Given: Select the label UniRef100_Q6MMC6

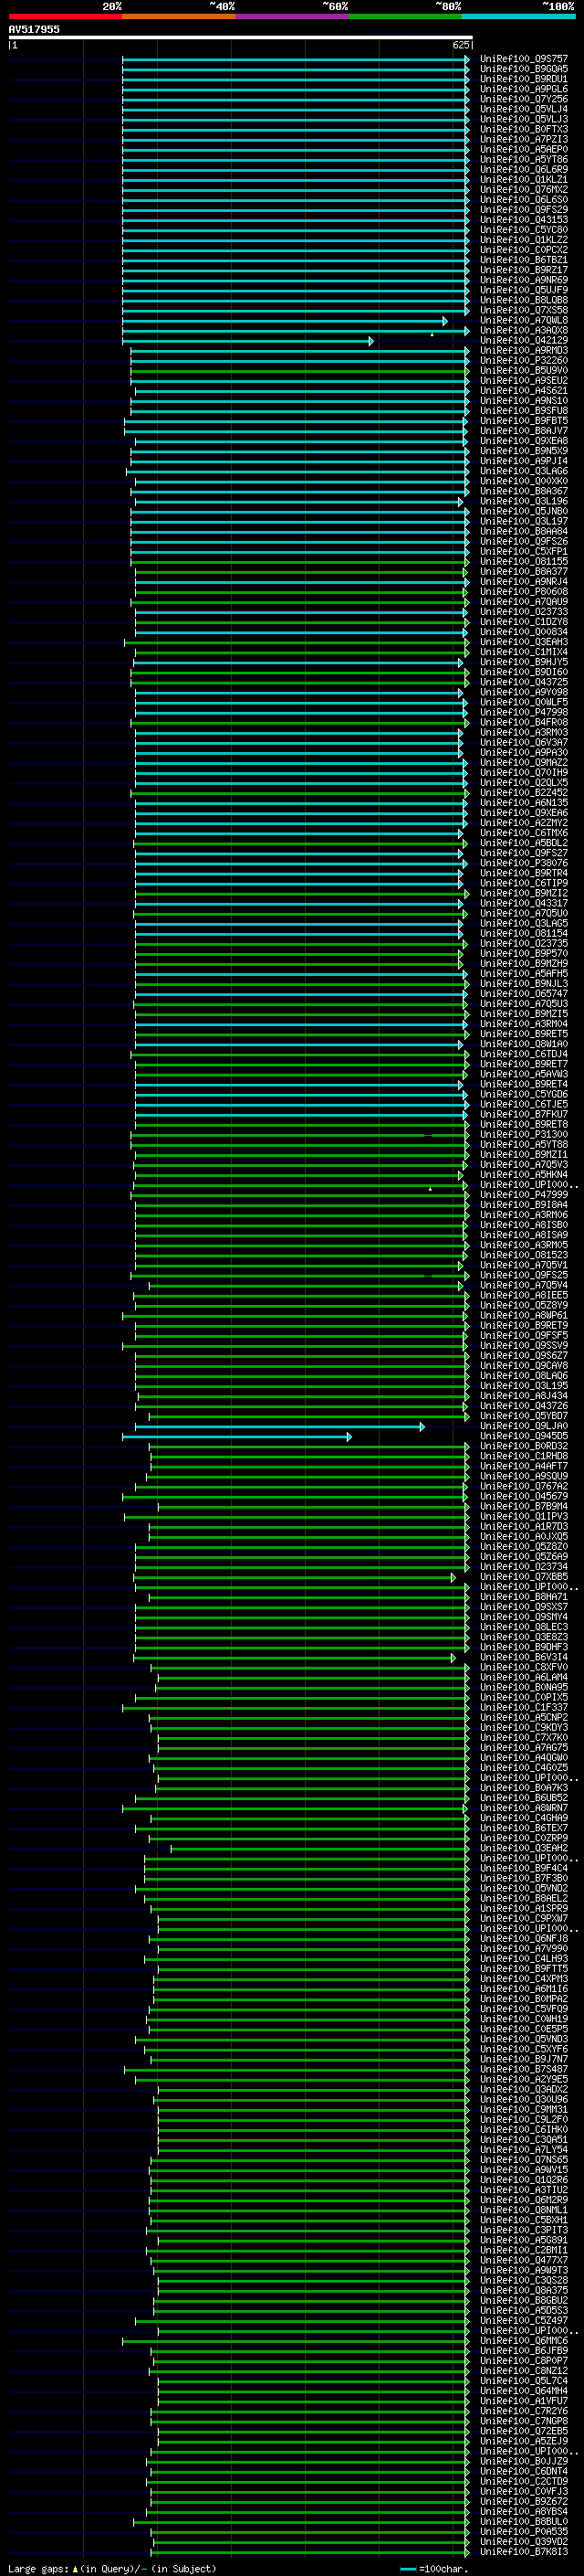Looking at the screenshot, I should [524, 2340].
